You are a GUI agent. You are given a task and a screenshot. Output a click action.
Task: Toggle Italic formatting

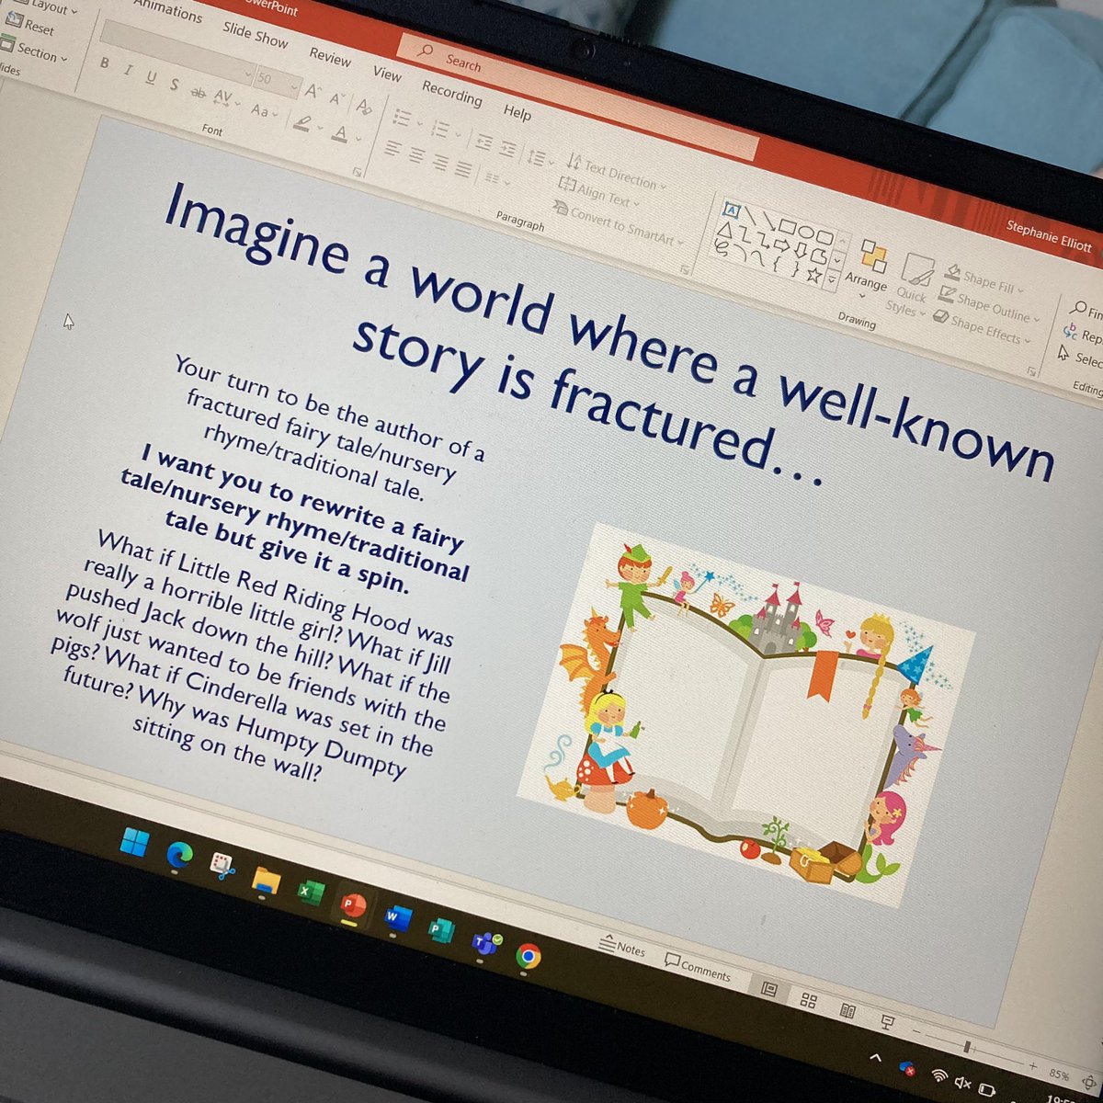click(x=128, y=70)
